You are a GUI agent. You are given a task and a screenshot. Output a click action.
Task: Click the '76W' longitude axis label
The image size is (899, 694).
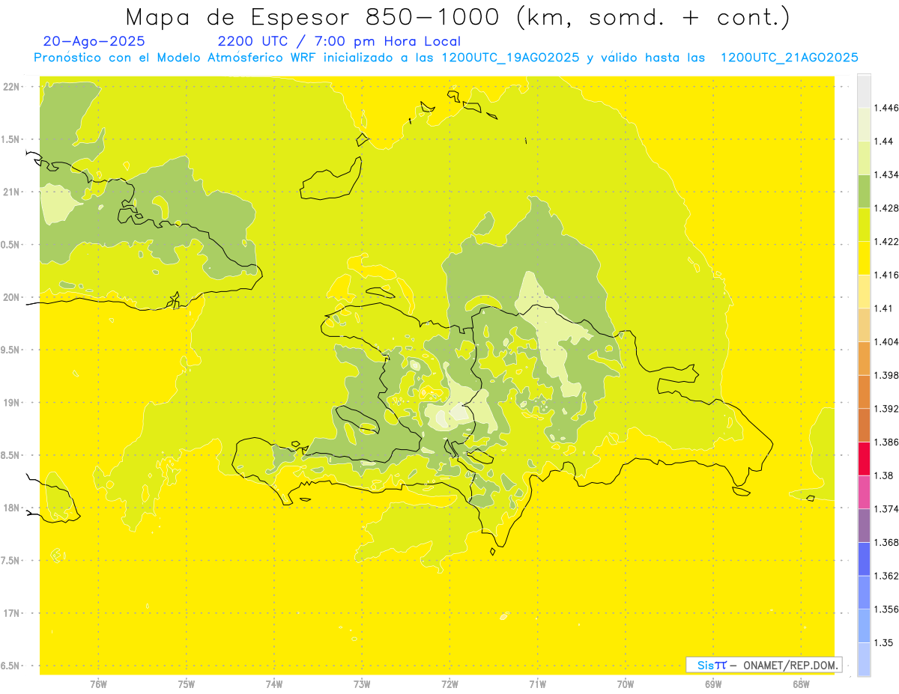[98, 684]
